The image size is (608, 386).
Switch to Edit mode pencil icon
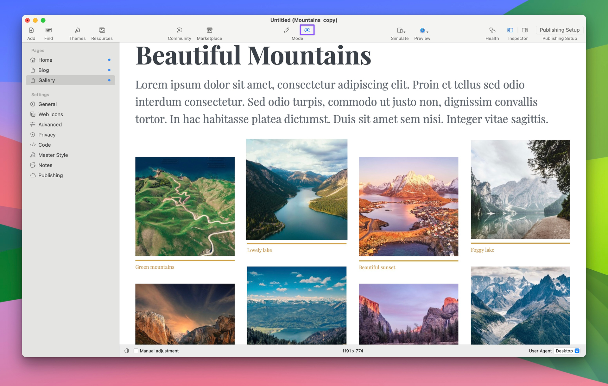(287, 30)
